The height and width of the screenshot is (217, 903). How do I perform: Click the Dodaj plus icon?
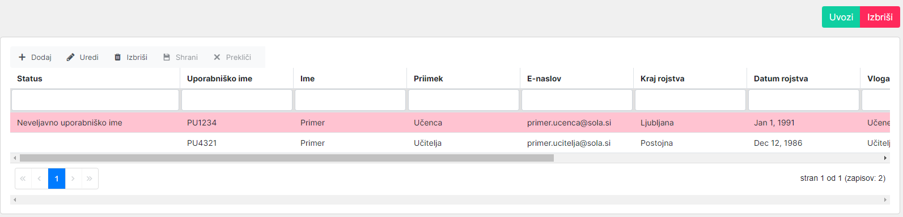pos(22,57)
